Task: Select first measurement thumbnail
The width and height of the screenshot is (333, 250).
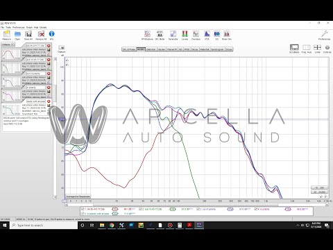Action: [x=11, y=54]
